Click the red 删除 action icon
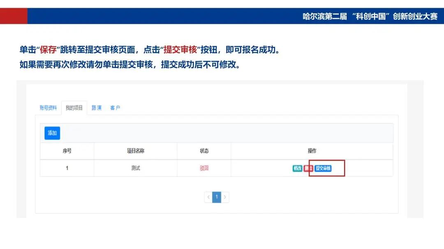Image resolution: width=444 pixels, height=249 pixels. (x=308, y=168)
